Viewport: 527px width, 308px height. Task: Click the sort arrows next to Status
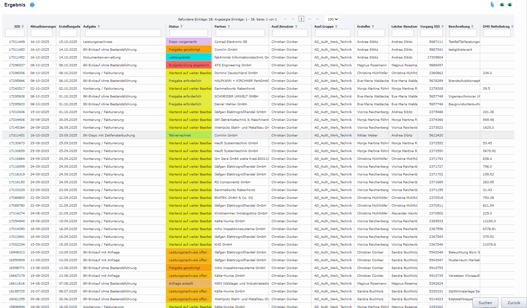181,27
